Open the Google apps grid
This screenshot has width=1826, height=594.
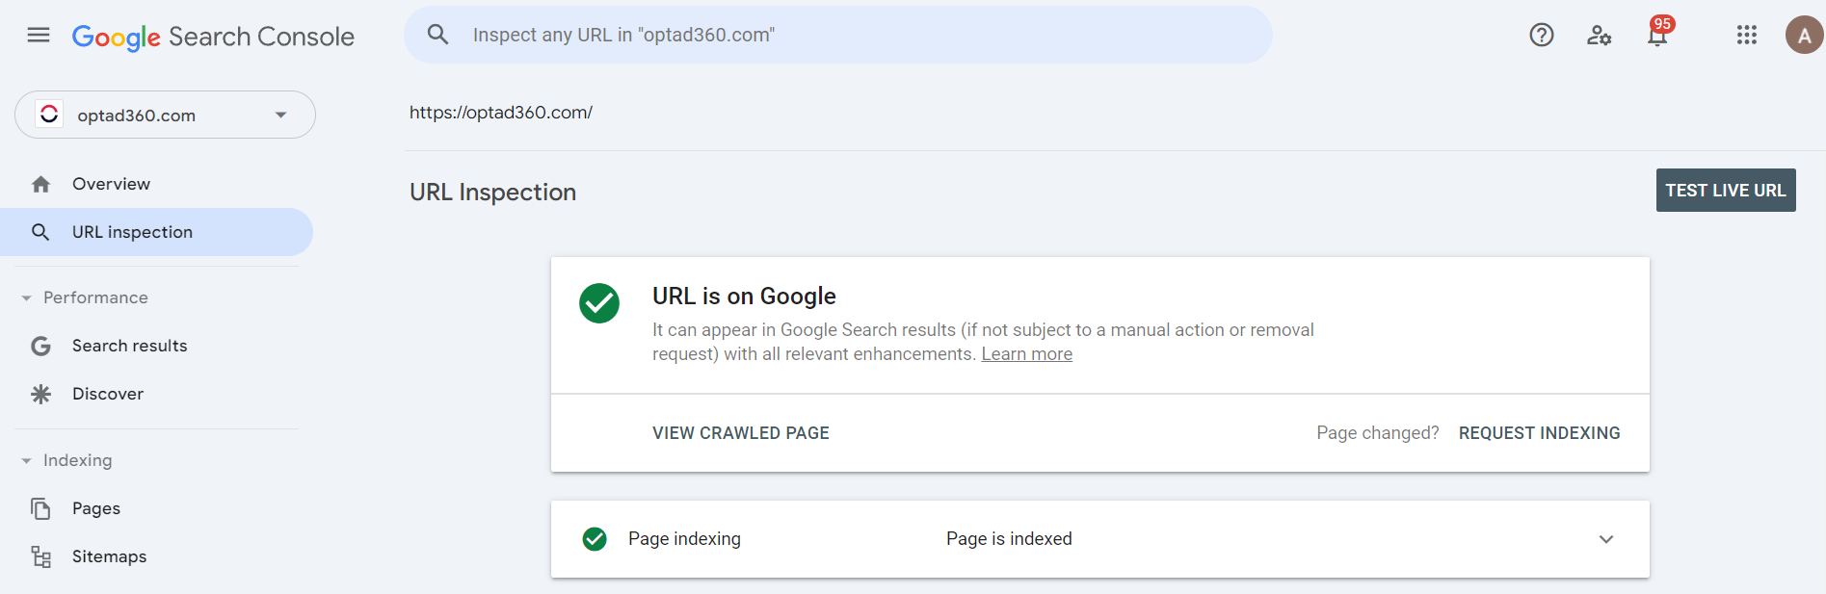pos(1747,36)
